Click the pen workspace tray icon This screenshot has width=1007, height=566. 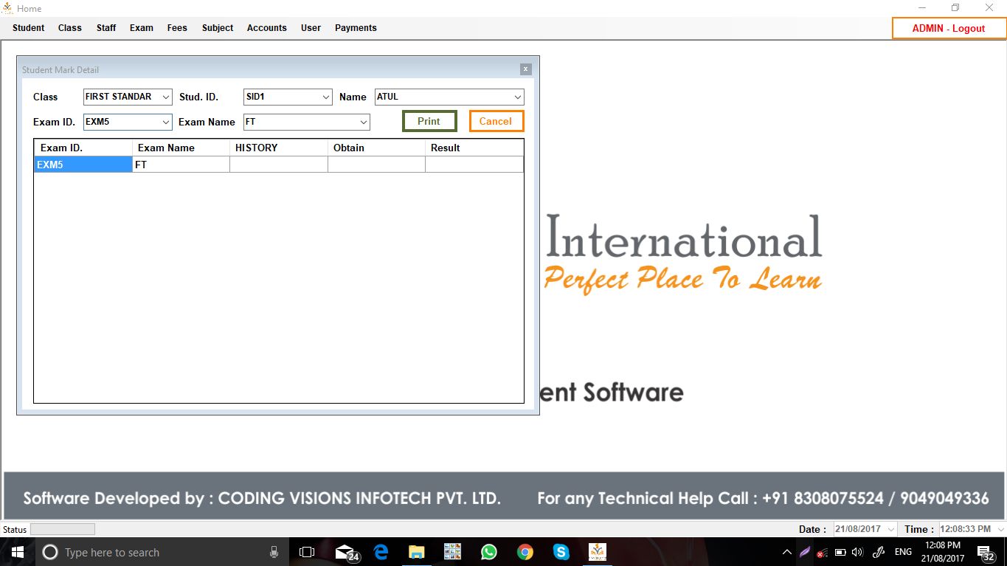pyautogui.click(x=878, y=552)
